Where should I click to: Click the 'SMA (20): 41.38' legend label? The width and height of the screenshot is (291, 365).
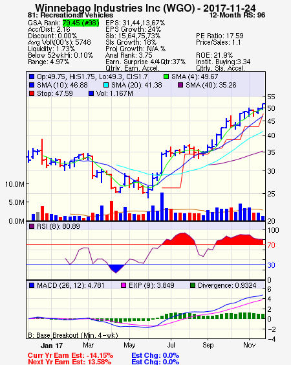point(136,85)
